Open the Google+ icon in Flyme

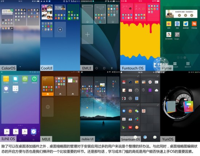pyautogui.click(x=177, y=35)
